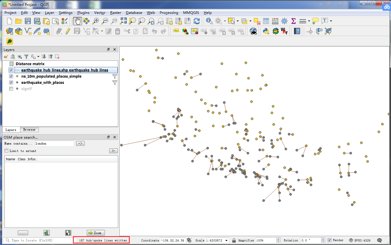
Task: Click the <- back button
Action: point(113,151)
